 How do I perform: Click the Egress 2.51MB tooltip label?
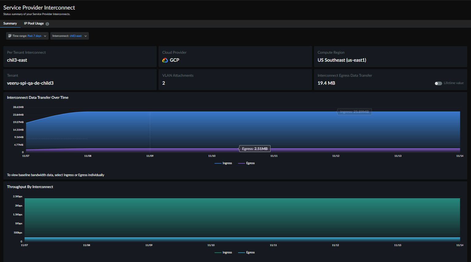coord(255,149)
